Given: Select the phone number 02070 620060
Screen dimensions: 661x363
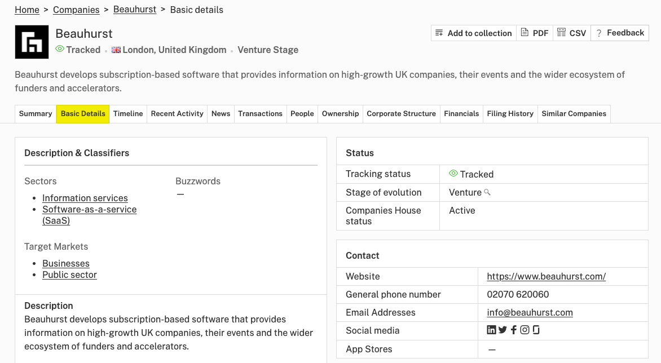Looking at the screenshot, I should point(518,294).
